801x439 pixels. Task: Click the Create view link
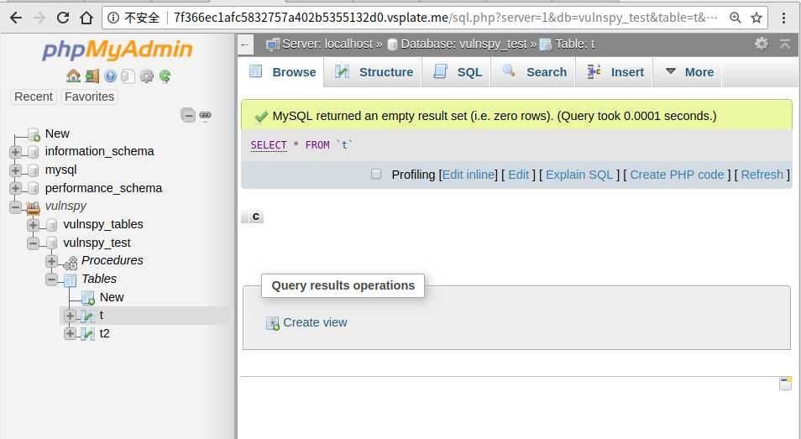pyautogui.click(x=315, y=322)
